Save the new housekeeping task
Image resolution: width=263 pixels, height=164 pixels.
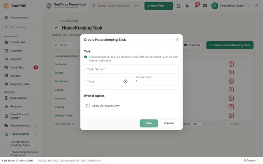[149, 123]
